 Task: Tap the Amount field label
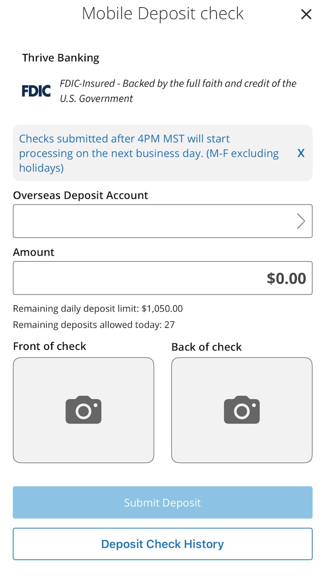33,252
